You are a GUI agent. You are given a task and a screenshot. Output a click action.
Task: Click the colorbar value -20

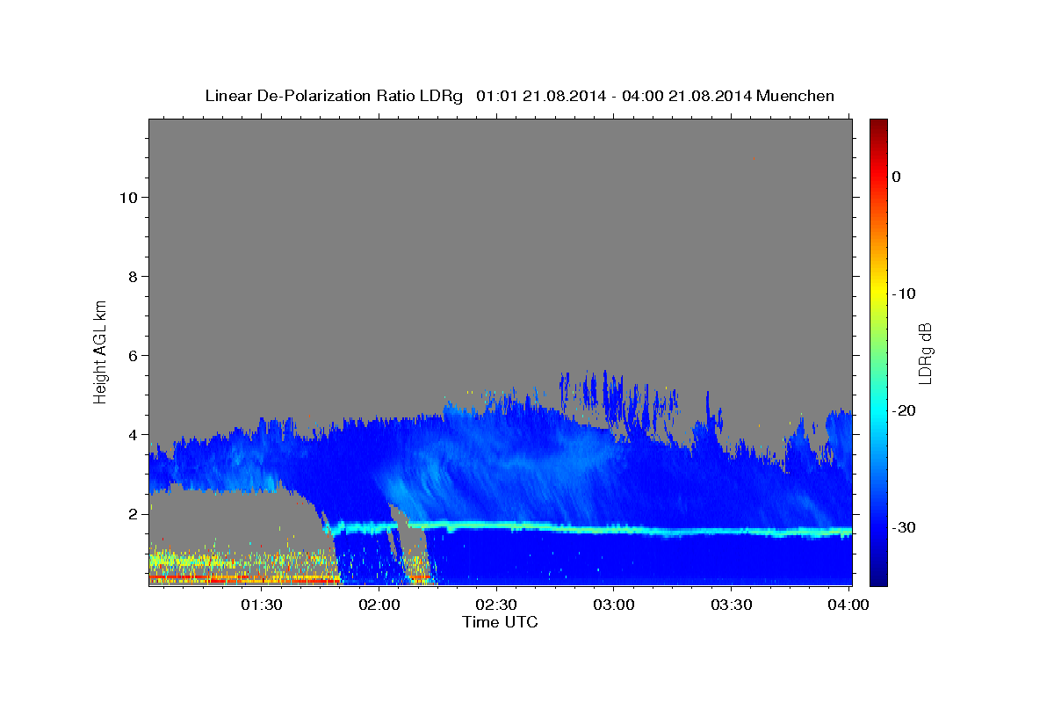click(x=905, y=410)
